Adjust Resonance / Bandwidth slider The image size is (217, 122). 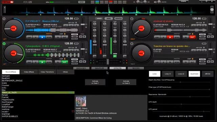click(x=181, y=97)
